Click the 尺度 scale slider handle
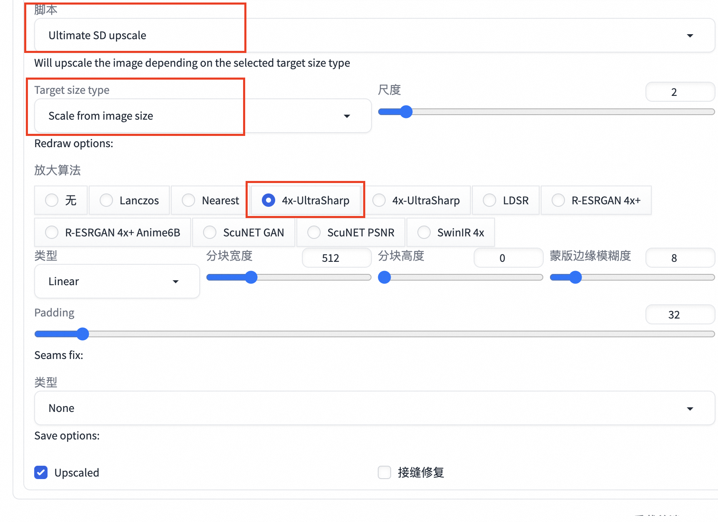The image size is (718, 522). (x=406, y=112)
